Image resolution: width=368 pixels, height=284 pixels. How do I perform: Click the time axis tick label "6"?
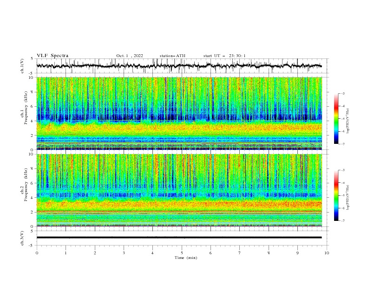(210, 253)
